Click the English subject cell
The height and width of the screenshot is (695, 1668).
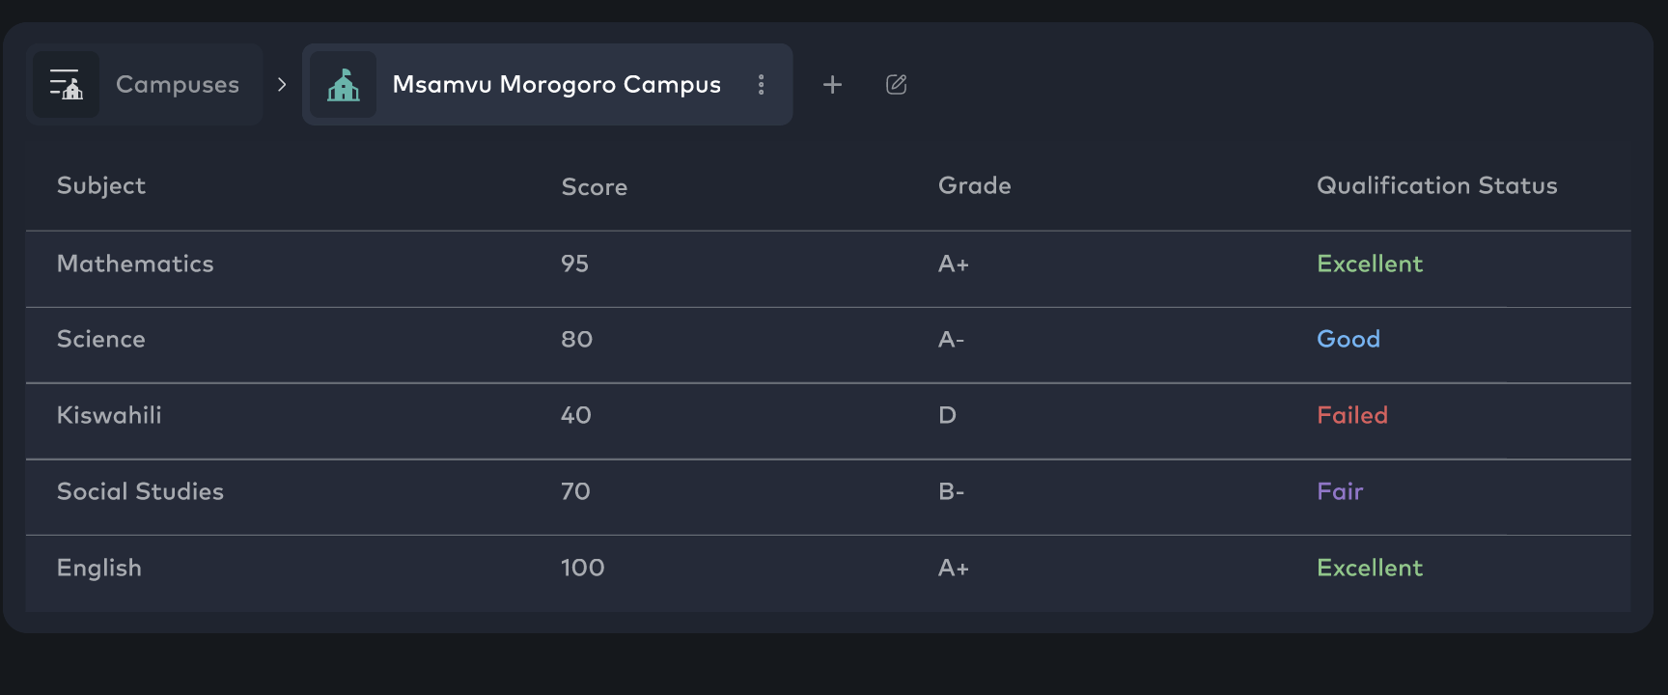point(99,568)
